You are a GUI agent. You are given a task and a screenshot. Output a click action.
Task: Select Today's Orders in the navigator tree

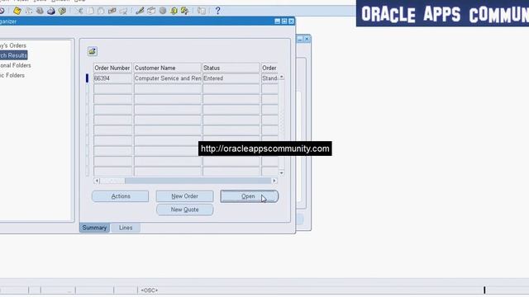pyautogui.click(x=13, y=45)
